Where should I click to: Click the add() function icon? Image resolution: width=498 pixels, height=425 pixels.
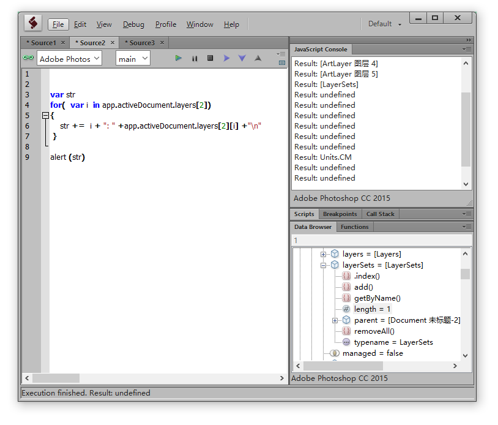pyautogui.click(x=346, y=287)
